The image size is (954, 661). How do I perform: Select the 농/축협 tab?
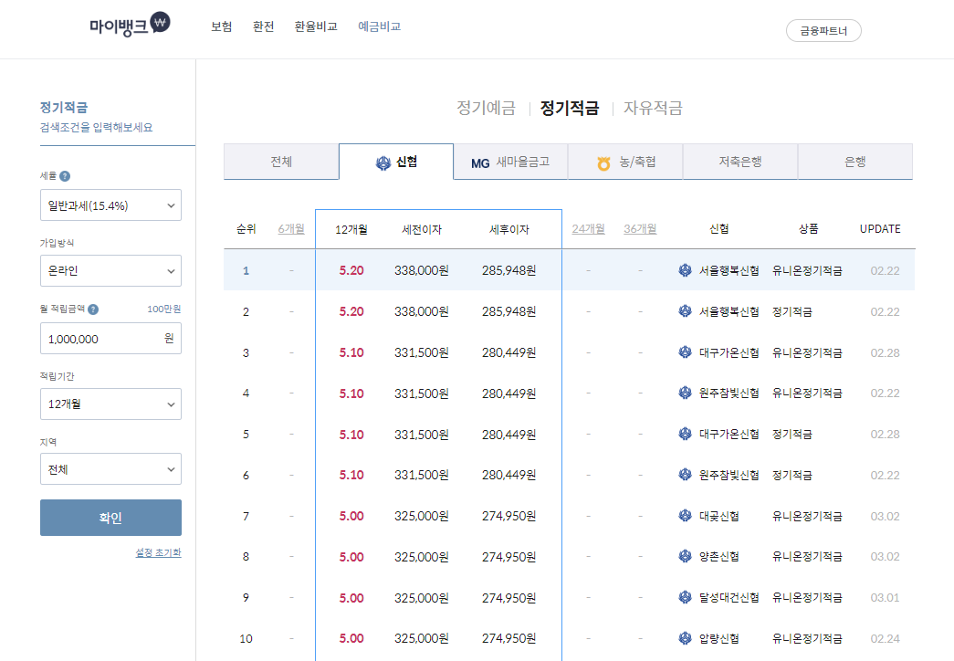click(625, 162)
